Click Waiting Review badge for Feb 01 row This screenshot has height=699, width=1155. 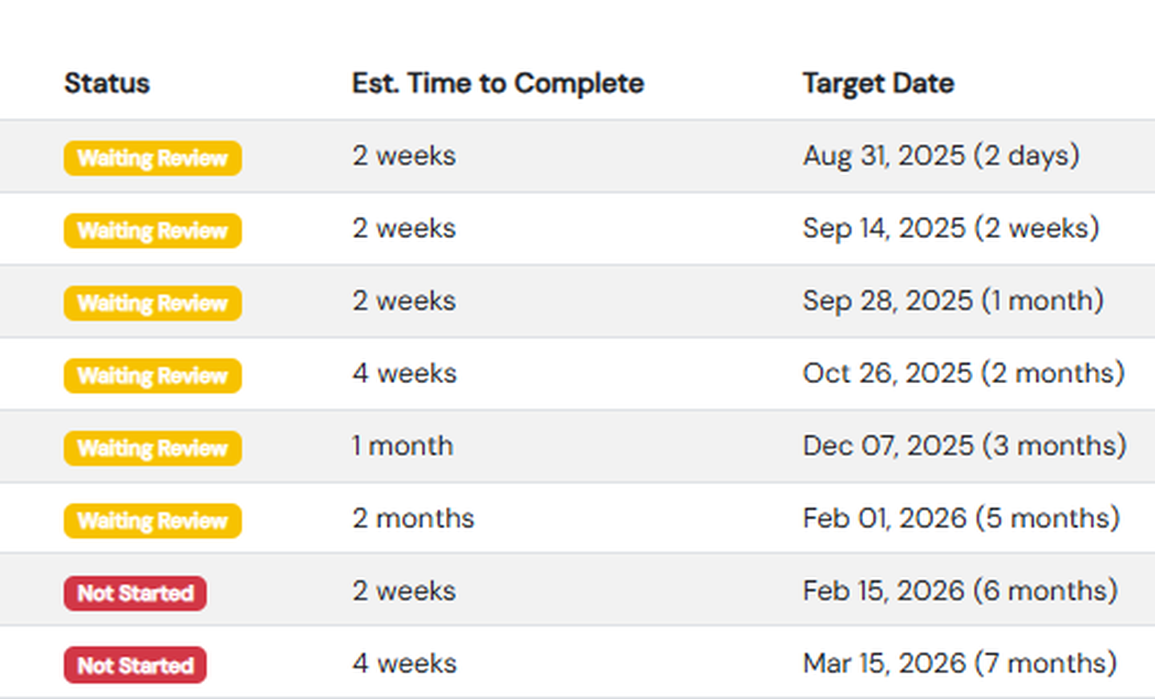click(x=152, y=521)
